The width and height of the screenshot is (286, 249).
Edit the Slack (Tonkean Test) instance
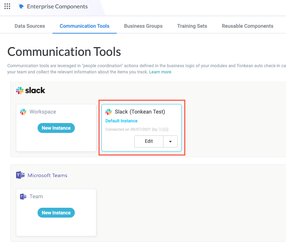tap(149, 141)
